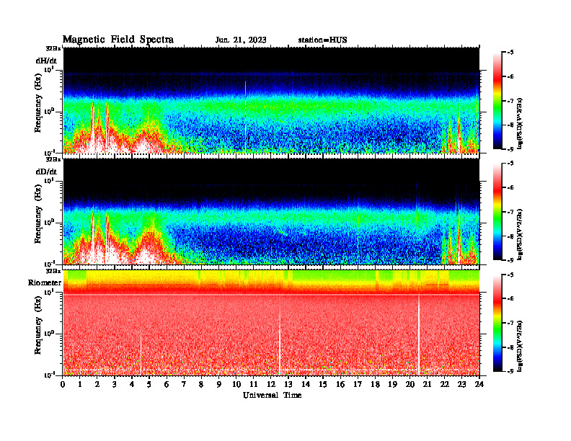This screenshot has width=571, height=441.
Task: Click the hour "11" tick label on the time axis
Action: pyautogui.click(x=254, y=384)
